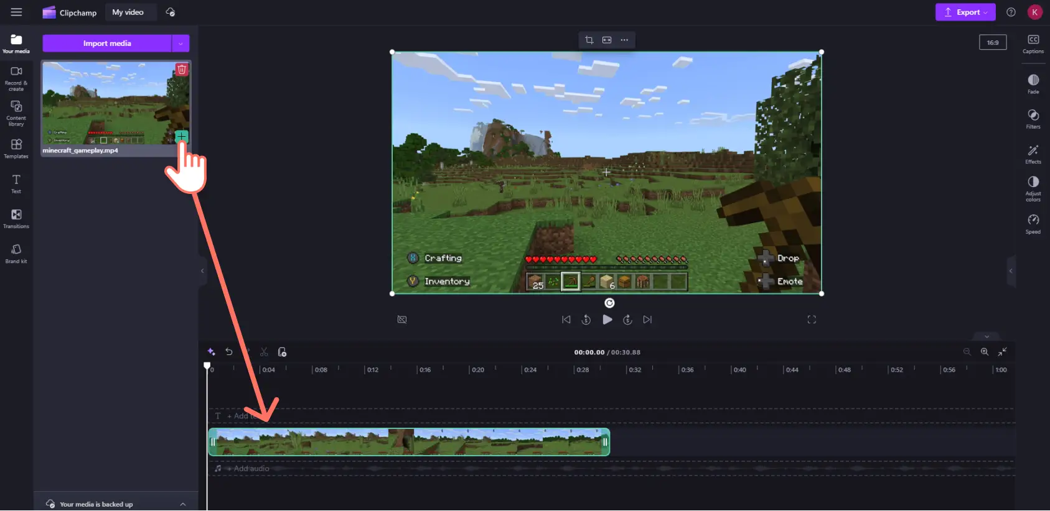Click the top-left corner resize handle of preview

(x=392, y=52)
